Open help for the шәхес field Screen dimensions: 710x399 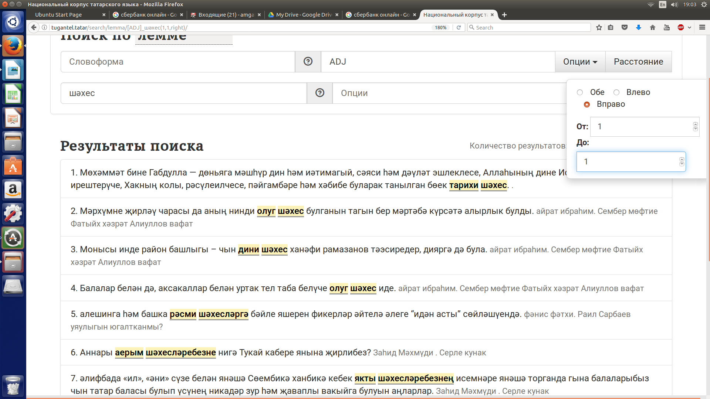tap(319, 93)
